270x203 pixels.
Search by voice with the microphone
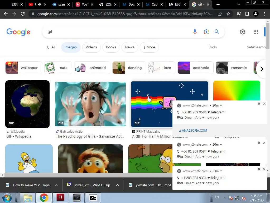click(x=195, y=32)
